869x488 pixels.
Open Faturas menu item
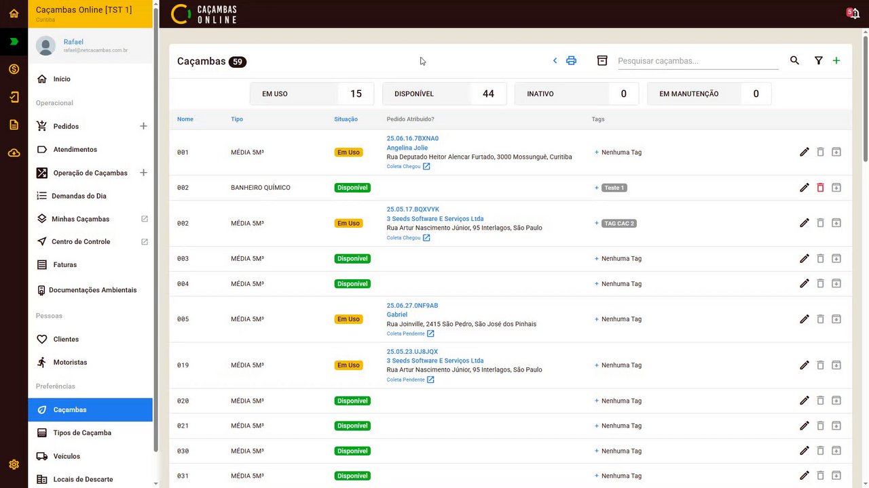click(90, 265)
